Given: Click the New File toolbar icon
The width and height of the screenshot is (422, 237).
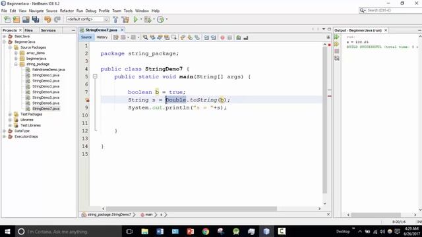Looking at the screenshot, I should (7, 19).
